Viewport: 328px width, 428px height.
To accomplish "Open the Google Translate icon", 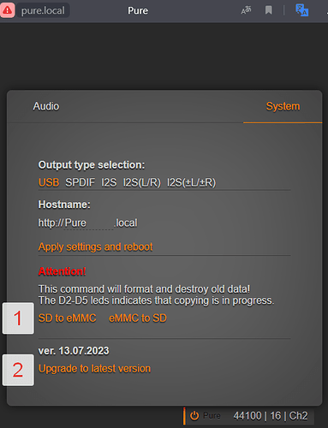I will click(301, 10).
